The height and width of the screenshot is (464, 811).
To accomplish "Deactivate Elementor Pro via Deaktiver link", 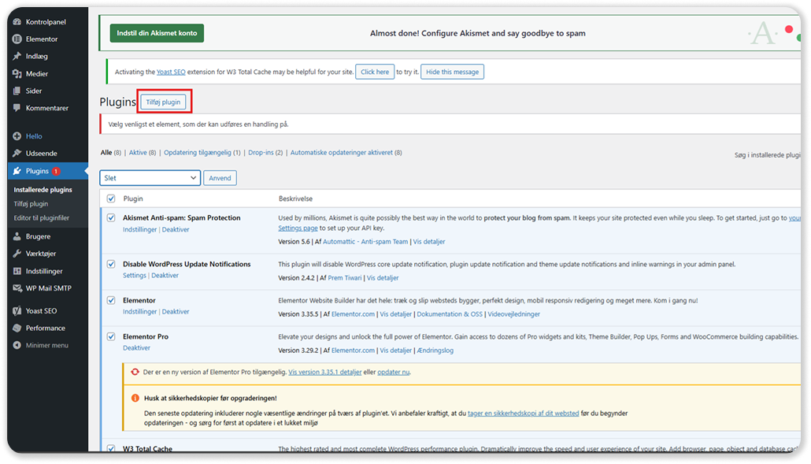I will pos(136,348).
